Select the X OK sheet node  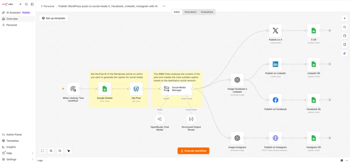[x=314, y=31]
